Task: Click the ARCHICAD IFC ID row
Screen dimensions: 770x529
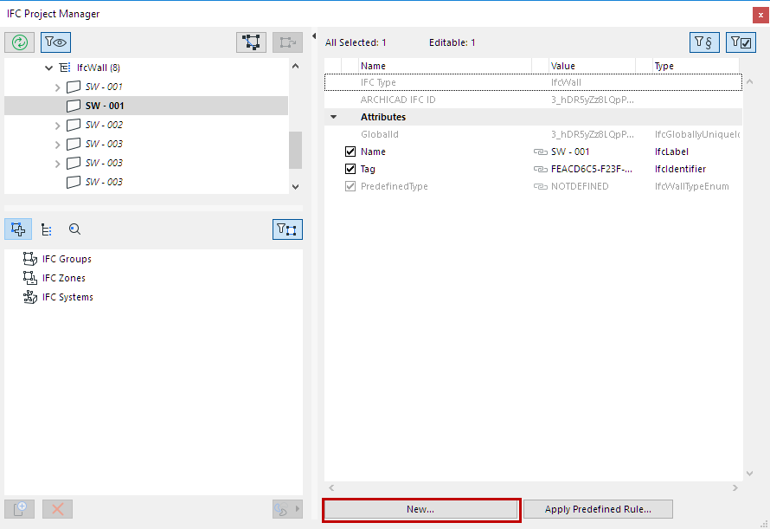Action: coord(533,100)
